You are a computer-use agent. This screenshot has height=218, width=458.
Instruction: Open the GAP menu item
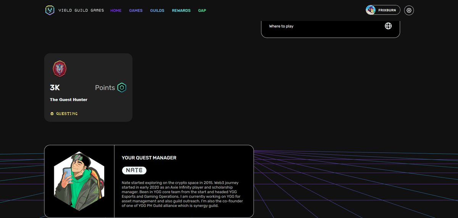202,10
